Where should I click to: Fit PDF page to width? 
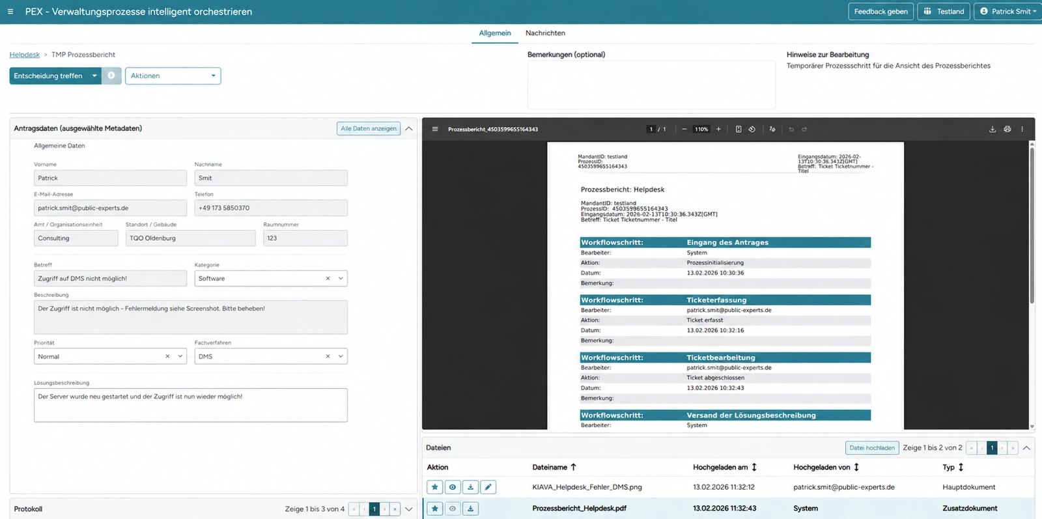coord(739,129)
